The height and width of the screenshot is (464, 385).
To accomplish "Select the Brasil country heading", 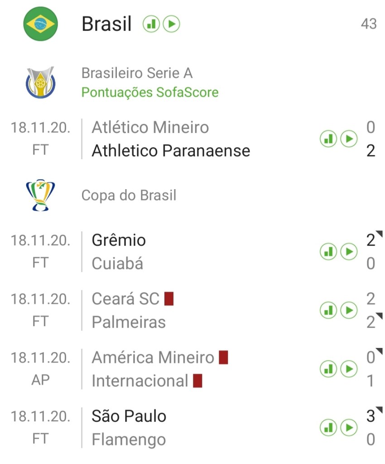I will [x=107, y=24].
